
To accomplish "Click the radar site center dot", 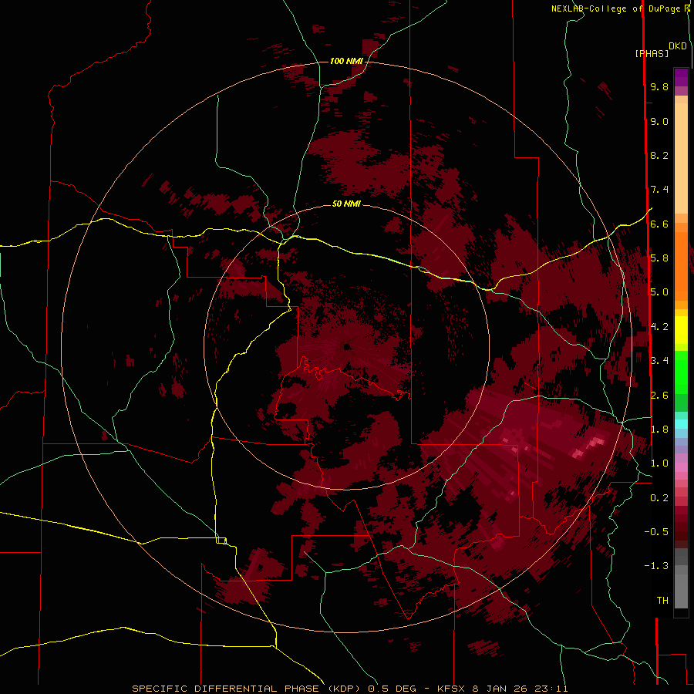I will pos(346,347).
